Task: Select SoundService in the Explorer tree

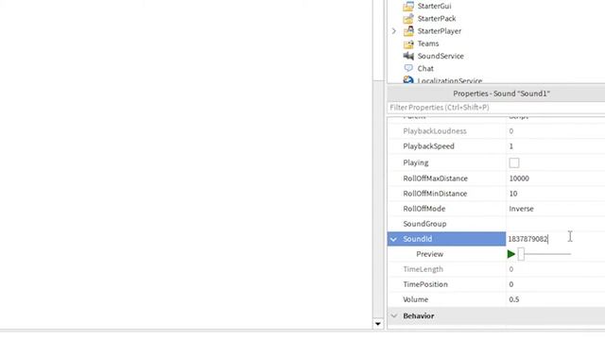Action: [x=441, y=56]
